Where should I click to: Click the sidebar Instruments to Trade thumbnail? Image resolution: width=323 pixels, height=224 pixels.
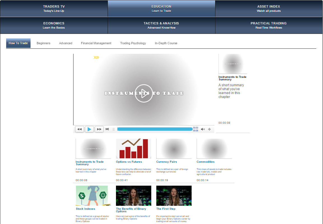point(233,64)
